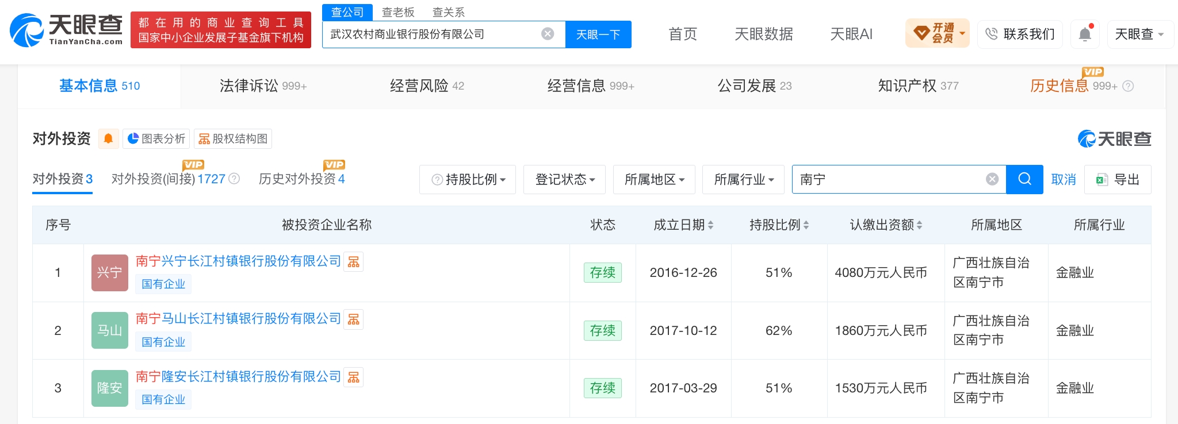1178x424 pixels.
Task: Click the 天眼一下 search button
Action: click(598, 34)
